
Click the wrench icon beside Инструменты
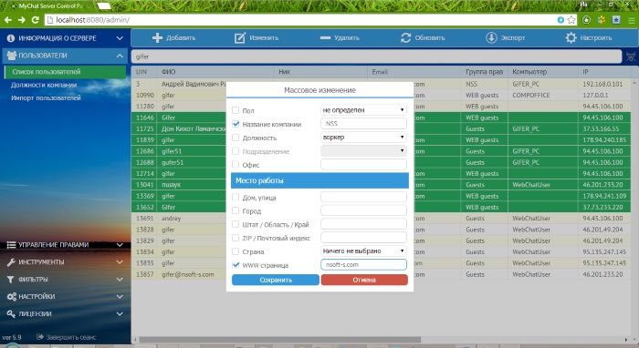tap(11, 262)
